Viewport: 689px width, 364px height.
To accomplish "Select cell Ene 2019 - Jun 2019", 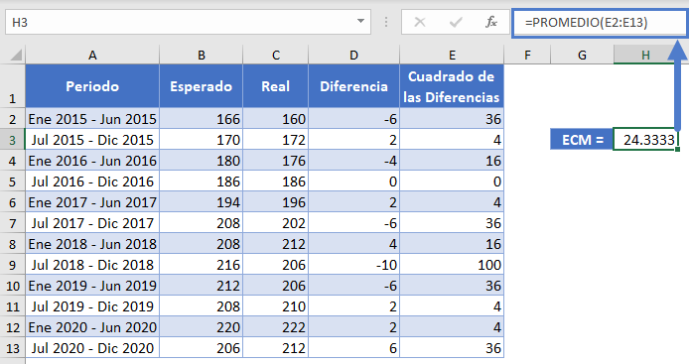I will 92,286.
